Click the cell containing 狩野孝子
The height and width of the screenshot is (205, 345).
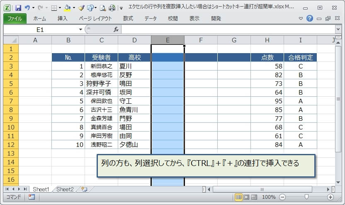[x=101, y=84]
